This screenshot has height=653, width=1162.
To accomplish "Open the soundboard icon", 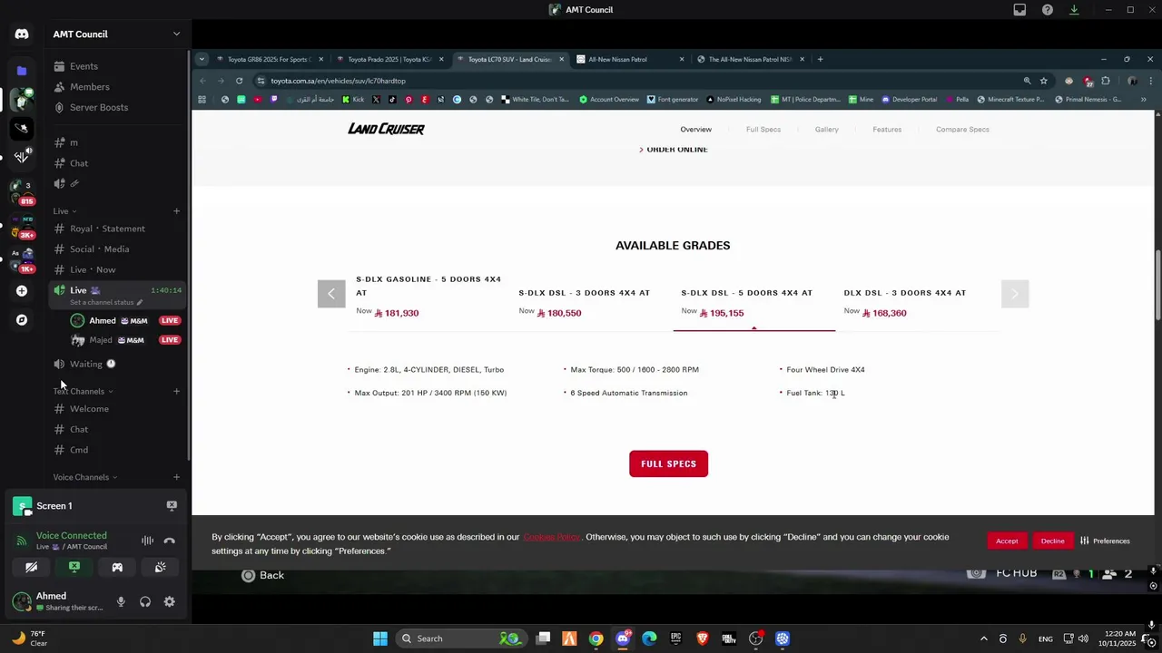I will pyautogui.click(x=160, y=568).
